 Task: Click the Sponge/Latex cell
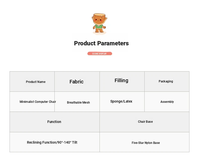click(122, 102)
